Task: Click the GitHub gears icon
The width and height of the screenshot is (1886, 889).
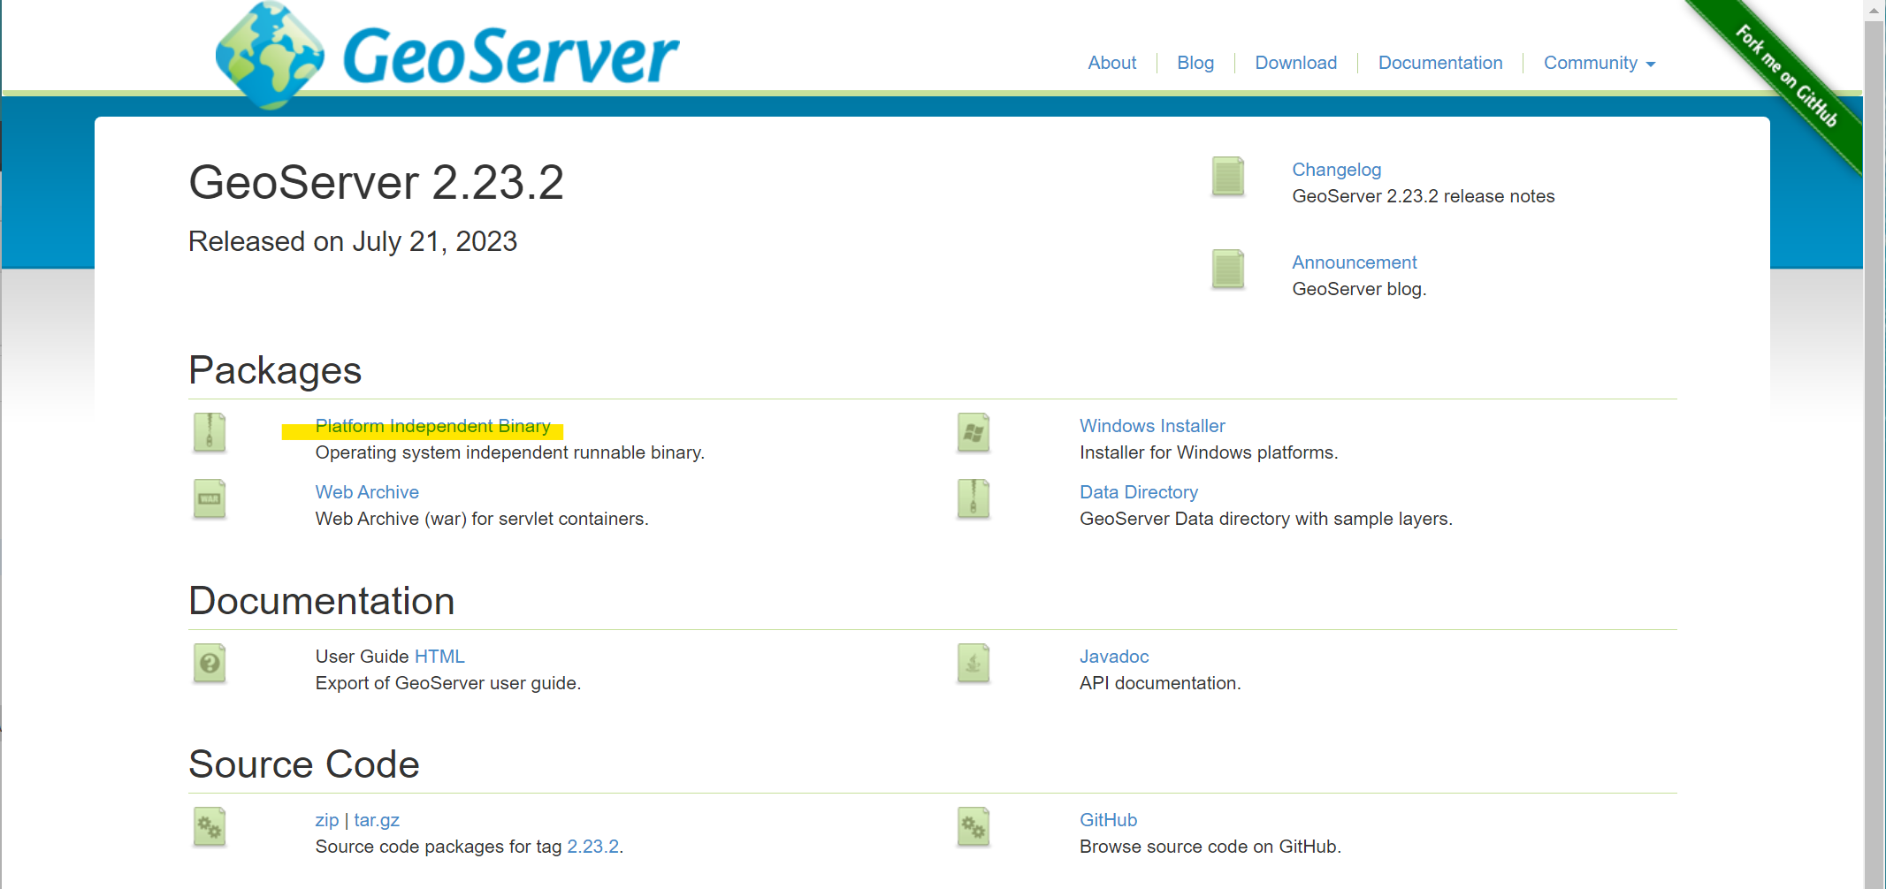Action: (974, 827)
